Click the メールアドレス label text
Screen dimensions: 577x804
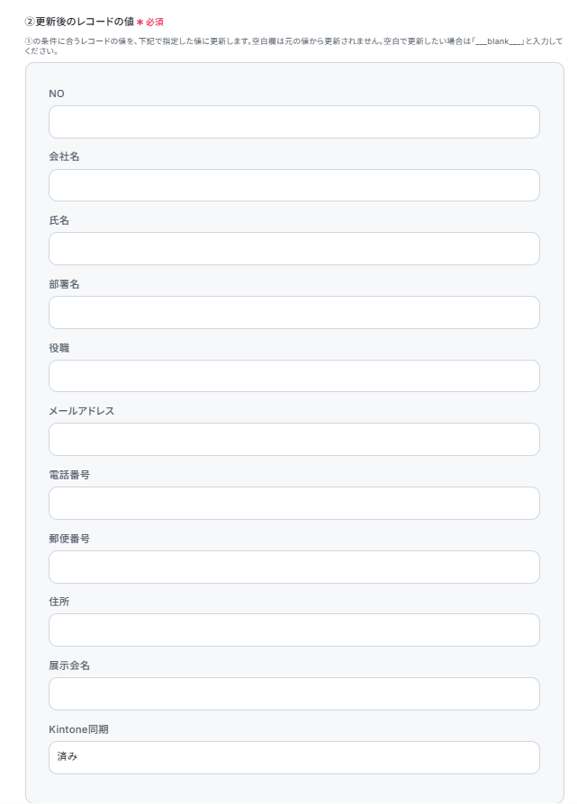pos(82,411)
